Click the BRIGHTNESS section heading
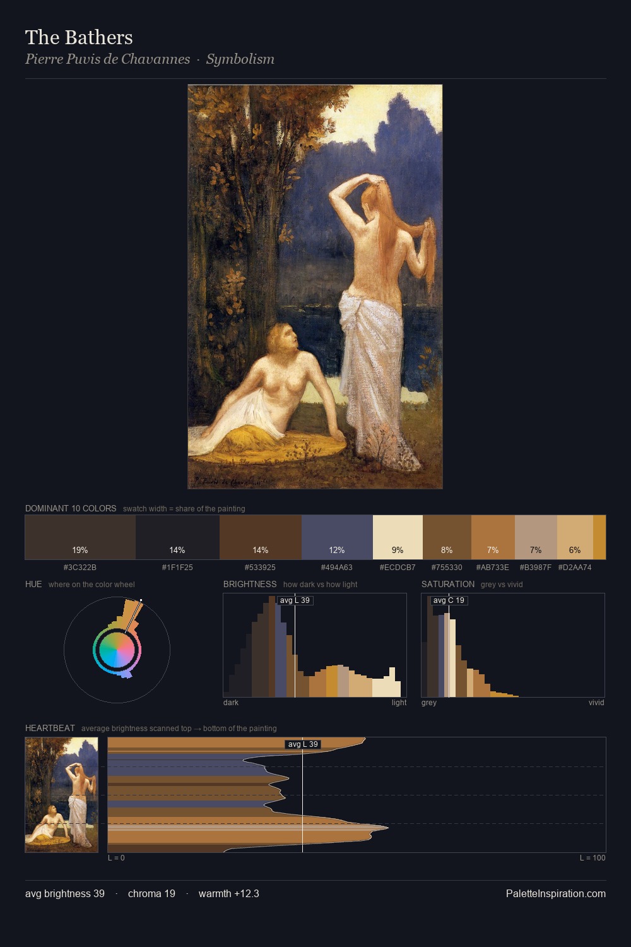Screen dimensions: 631x947 pyautogui.click(x=250, y=584)
